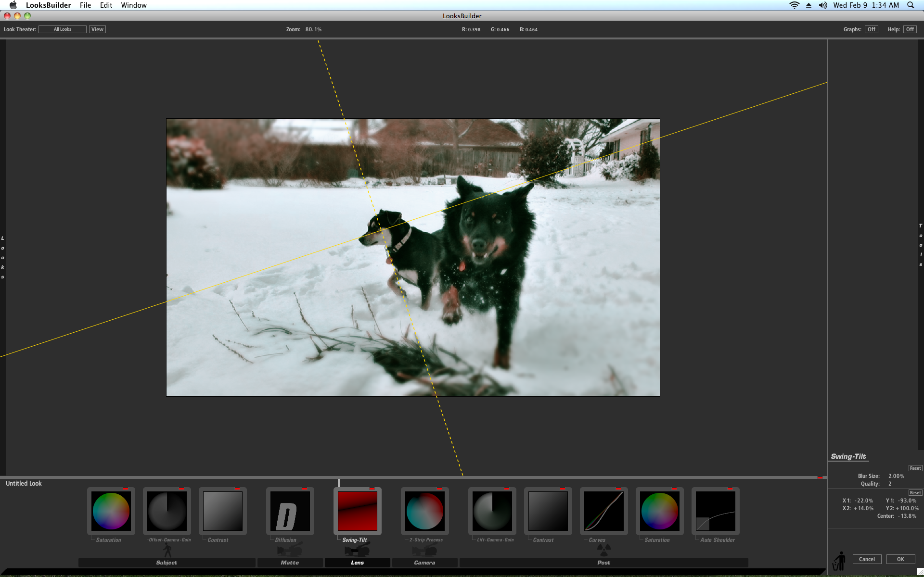The height and width of the screenshot is (577, 924).
Task: Click the Wi-Fi status icon
Action: [x=795, y=5]
